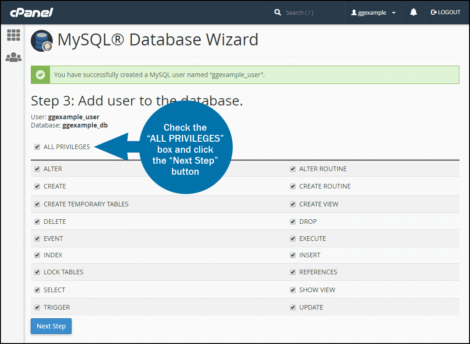470x344 pixels.
Task: Click the ALL PRIVILEGES label
Action: pyautogui.click(x=67, y=147)
